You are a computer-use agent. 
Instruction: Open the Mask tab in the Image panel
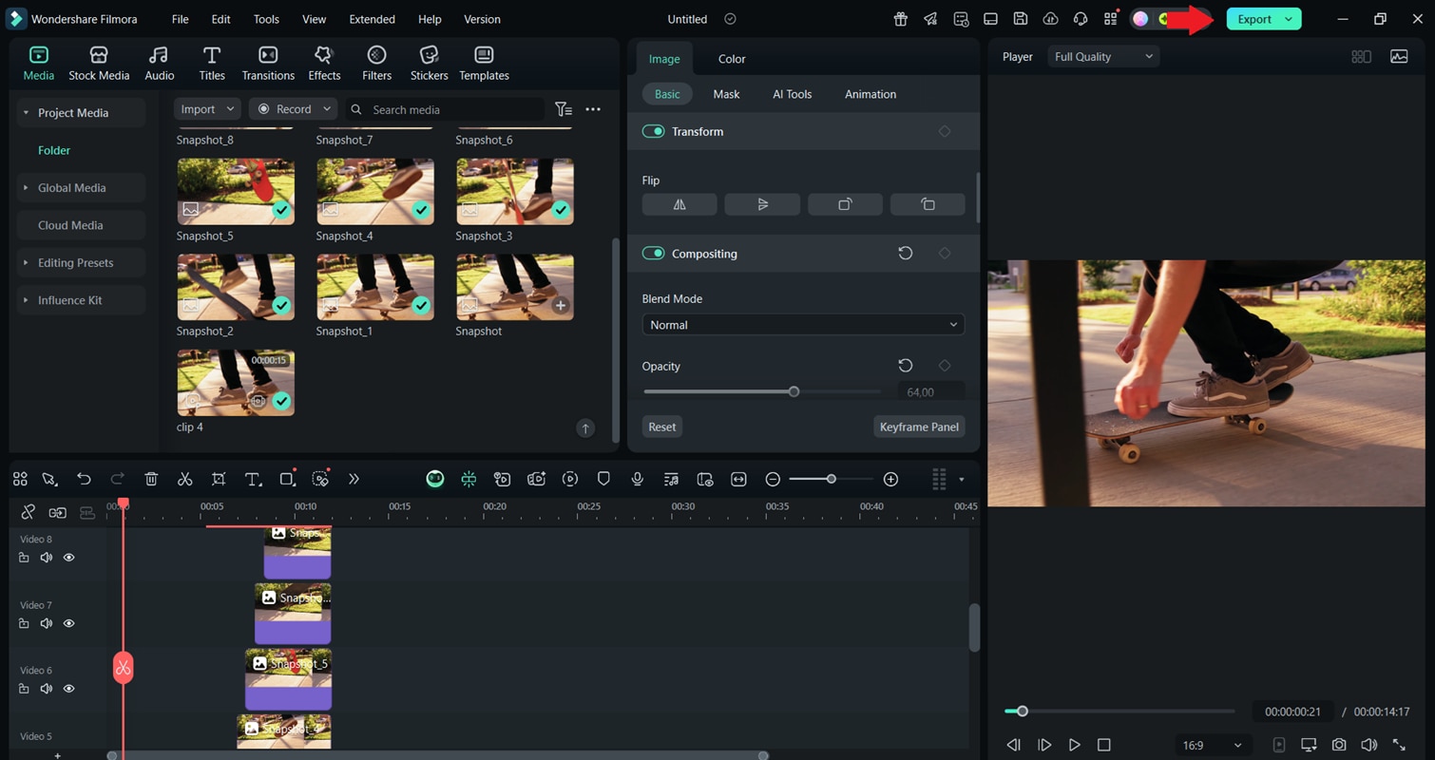click(726, 93)
